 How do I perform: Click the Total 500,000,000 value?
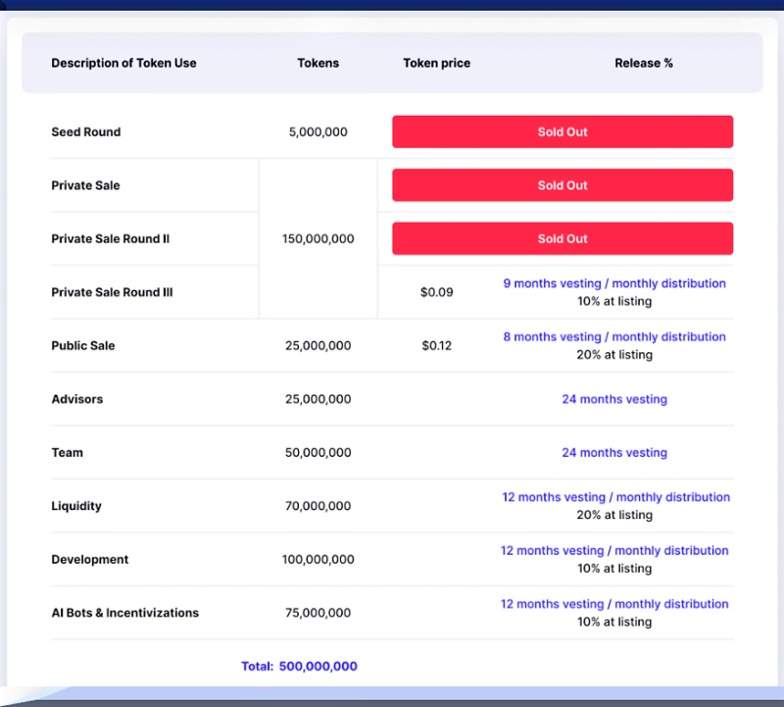point(318,667)
